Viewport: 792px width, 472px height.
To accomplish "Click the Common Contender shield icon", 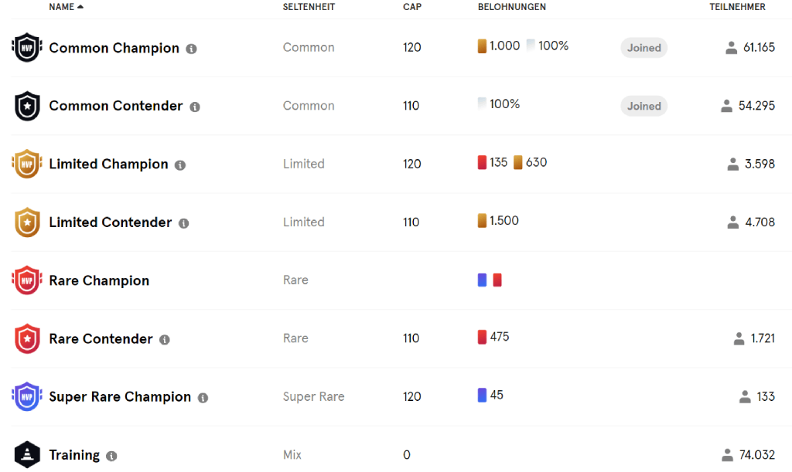I will (x=27, y=106).
